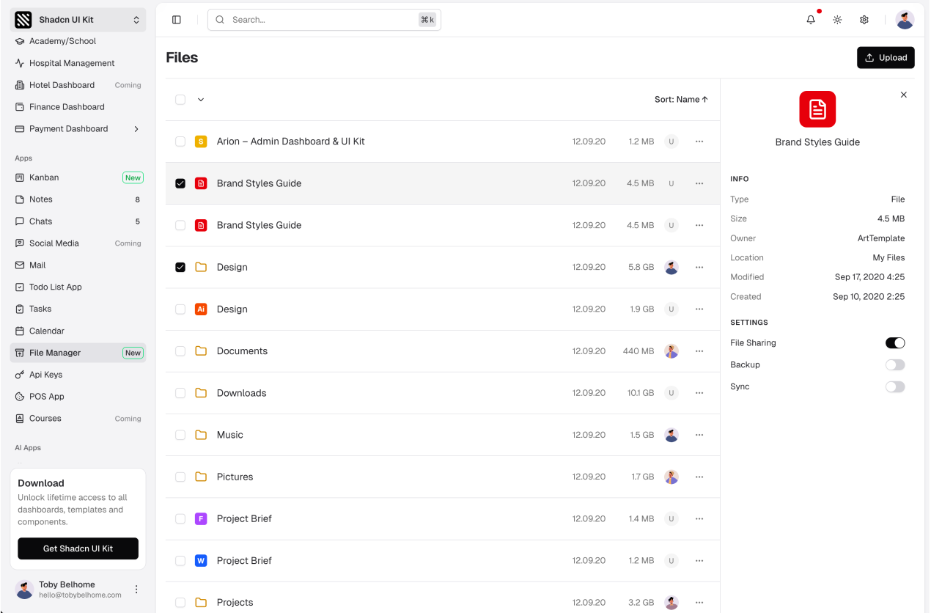Open more options for Documents row
The width and height of the screenshot is (931, 613).
[x=699, y=351]
